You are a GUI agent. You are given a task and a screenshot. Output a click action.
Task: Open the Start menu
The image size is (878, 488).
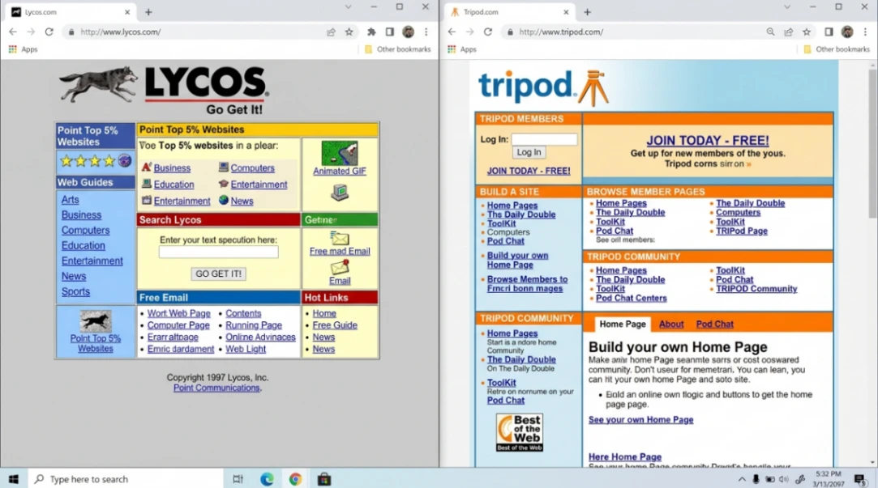(12, 478)
